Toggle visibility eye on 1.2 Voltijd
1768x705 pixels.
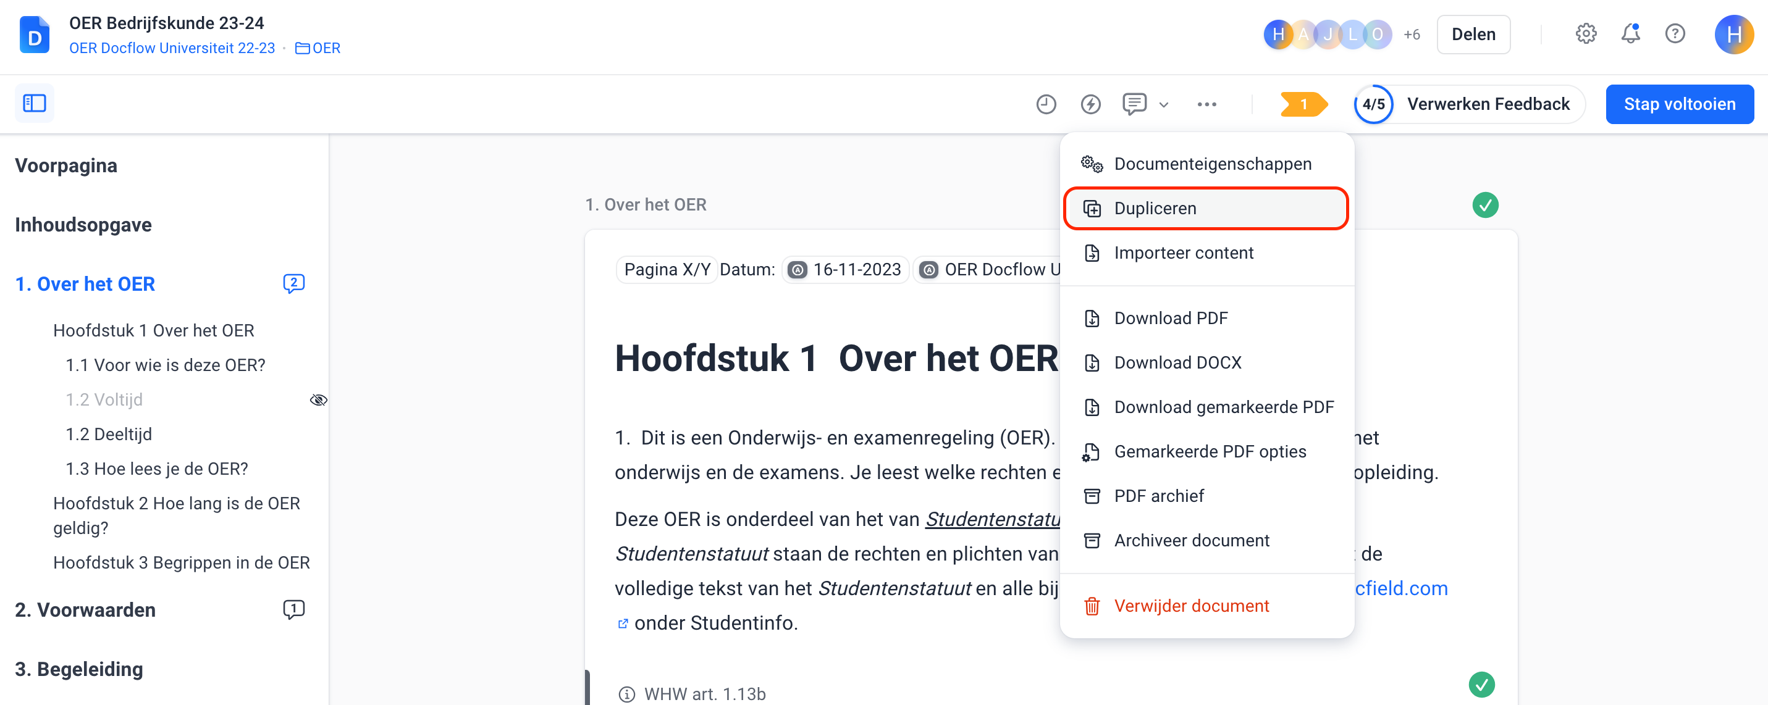[x=319, y=400]
